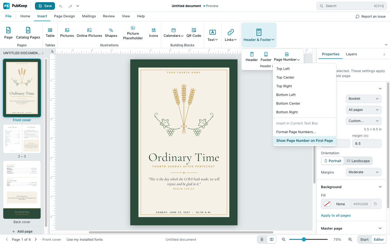
Task: Expand the Text dropdown
Action: click(x=213, y=35)
